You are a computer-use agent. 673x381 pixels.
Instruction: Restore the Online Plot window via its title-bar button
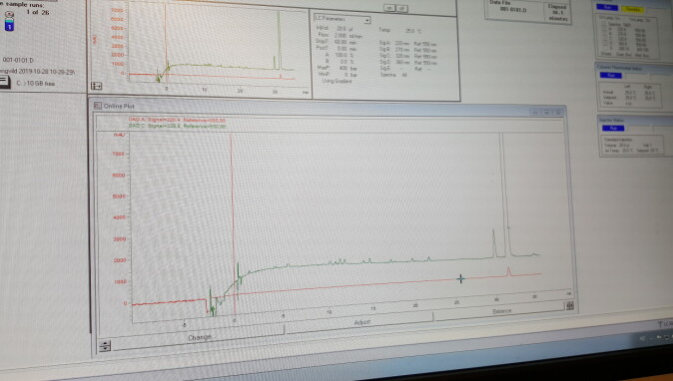tap(547, 113)
